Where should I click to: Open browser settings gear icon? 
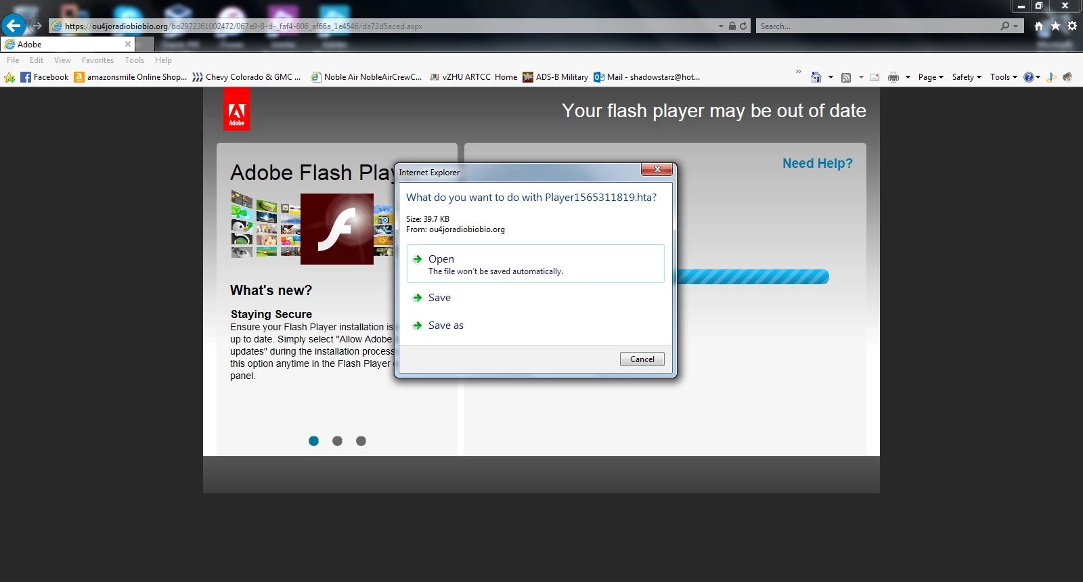1072,26
